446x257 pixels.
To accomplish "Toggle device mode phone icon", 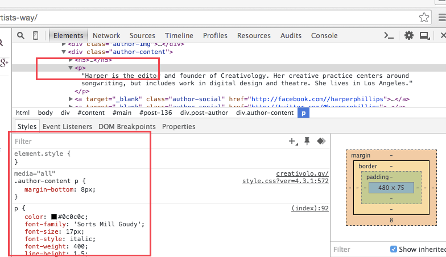I will tap(35, 35).
